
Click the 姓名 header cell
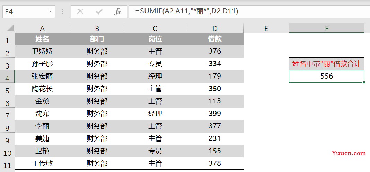42,39
